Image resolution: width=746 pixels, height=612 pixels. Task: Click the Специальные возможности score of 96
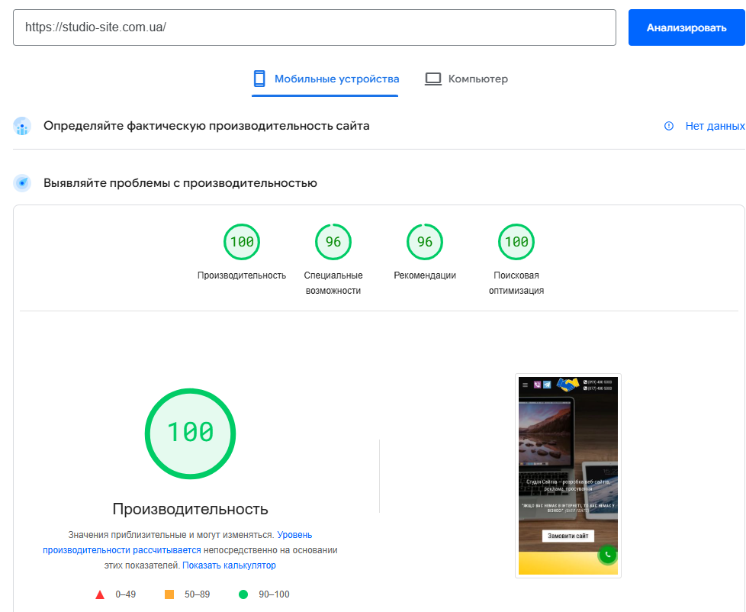[333, 241]
